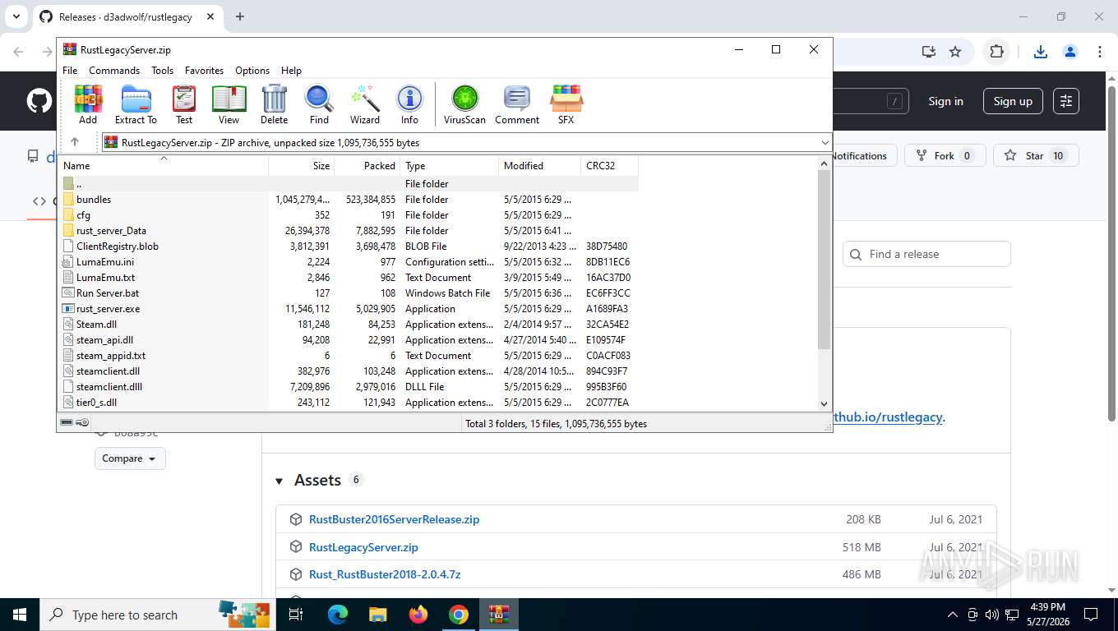Open the Options menu

[x=252, y=71]
